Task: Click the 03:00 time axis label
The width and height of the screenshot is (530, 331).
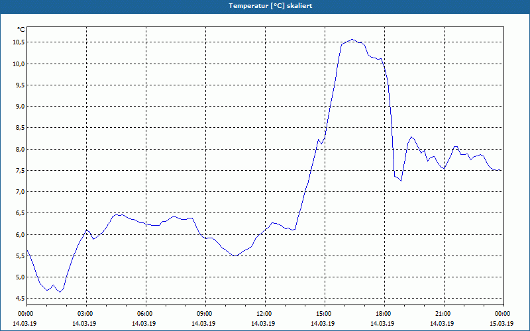Action: coord(86,314)
